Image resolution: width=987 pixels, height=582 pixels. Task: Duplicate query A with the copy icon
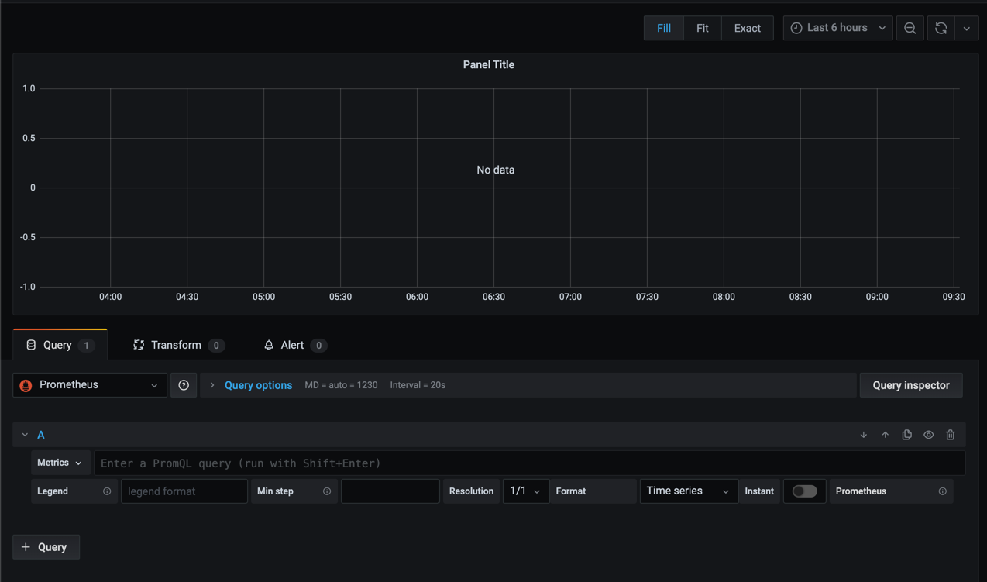tap(907, 436)
